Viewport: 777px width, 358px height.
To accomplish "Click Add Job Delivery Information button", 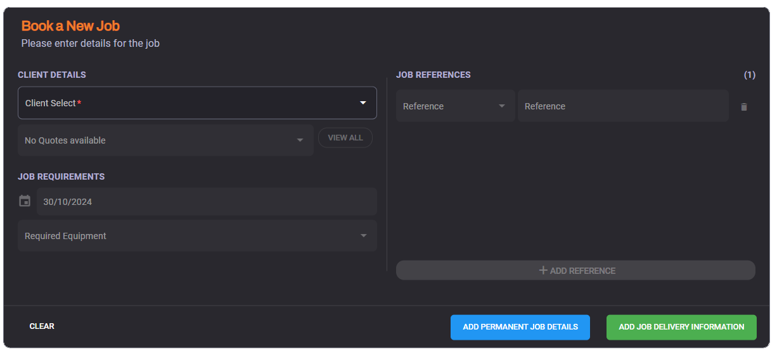I will 681,327.
